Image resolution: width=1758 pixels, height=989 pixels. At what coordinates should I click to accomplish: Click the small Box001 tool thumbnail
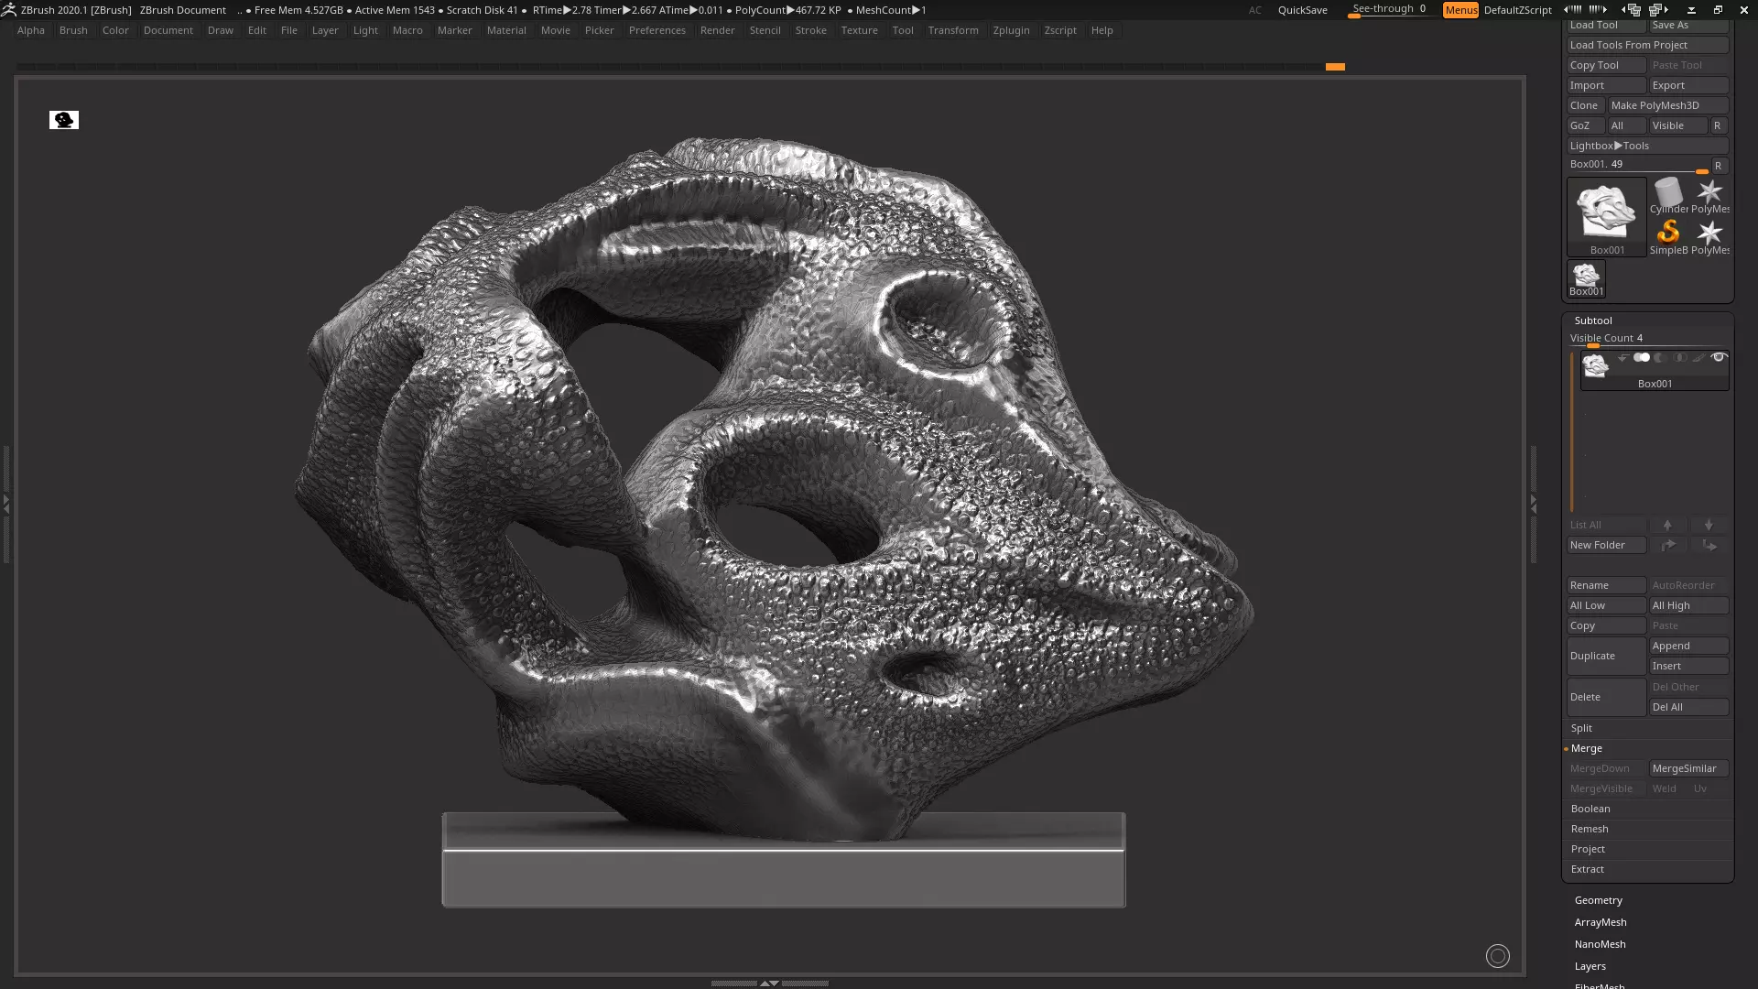[1586, 278]
